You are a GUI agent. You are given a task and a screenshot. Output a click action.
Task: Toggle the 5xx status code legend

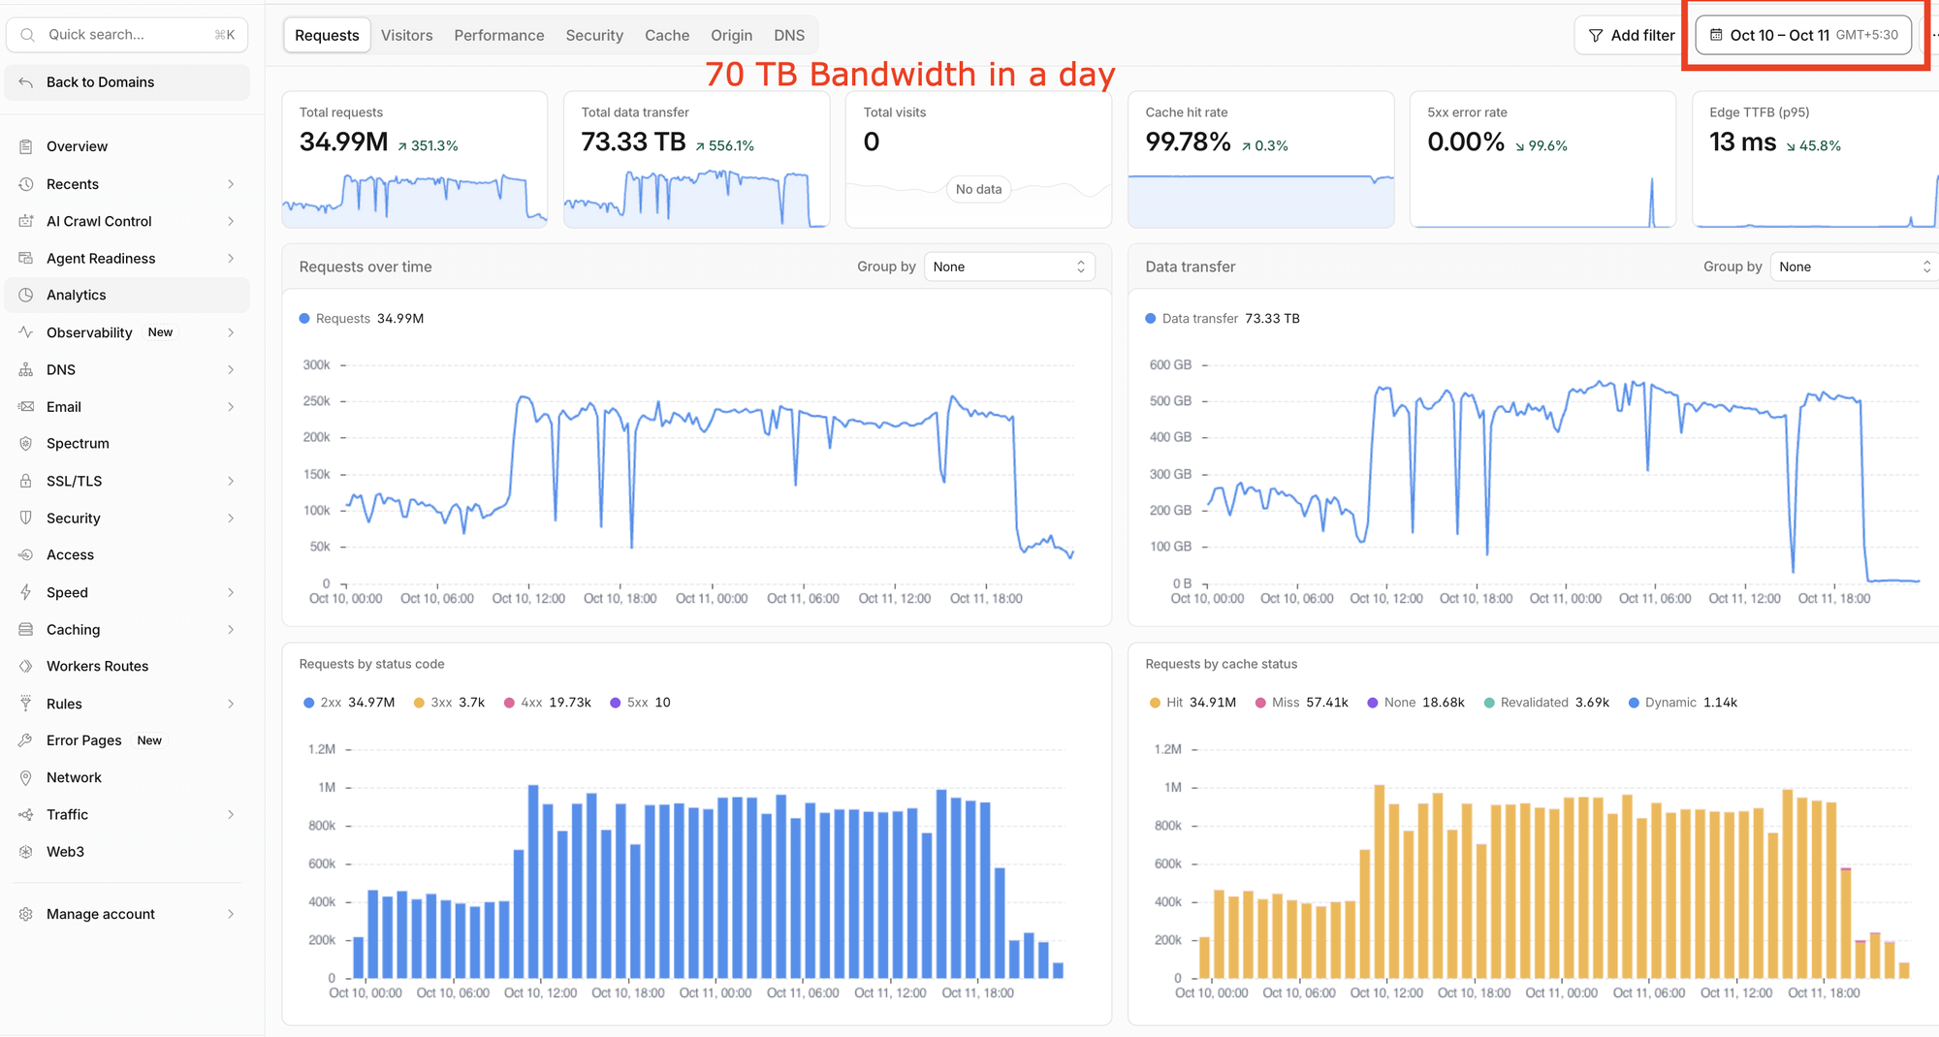640,703
